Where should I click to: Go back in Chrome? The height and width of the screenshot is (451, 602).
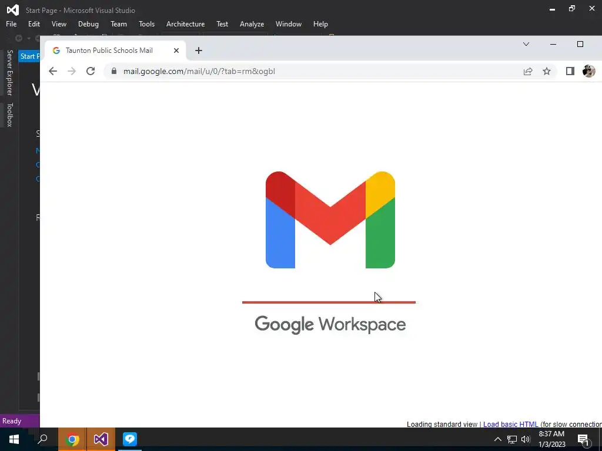click(53, 71)
